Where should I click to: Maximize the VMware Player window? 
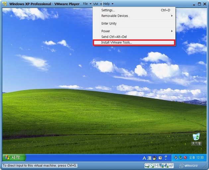pos(199,4)
